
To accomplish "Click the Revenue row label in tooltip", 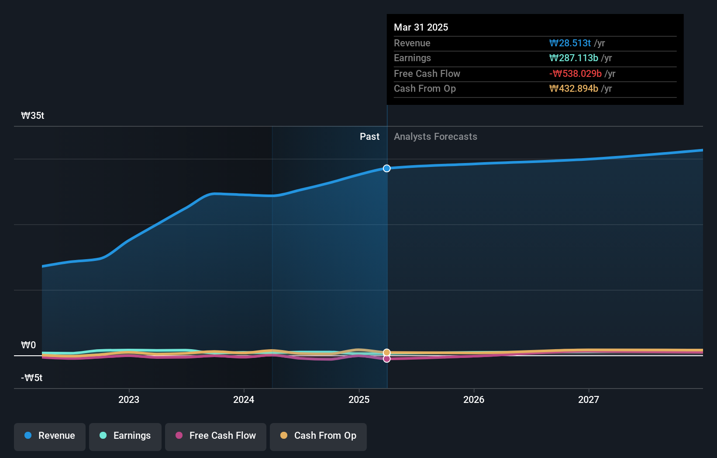I will click(412, 43).
